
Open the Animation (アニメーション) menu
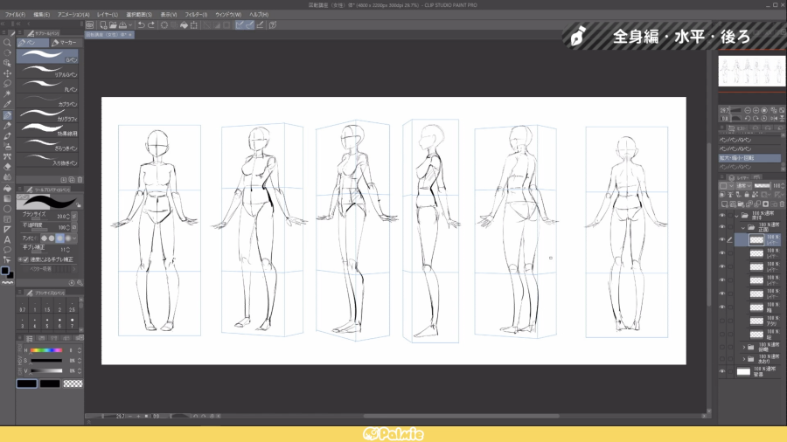click(x=73, y=15)
